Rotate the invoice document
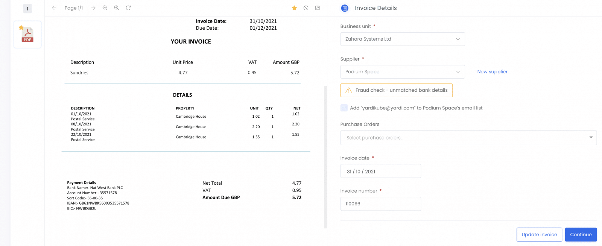This screenshot has width=602, height=246. [128, 8]
